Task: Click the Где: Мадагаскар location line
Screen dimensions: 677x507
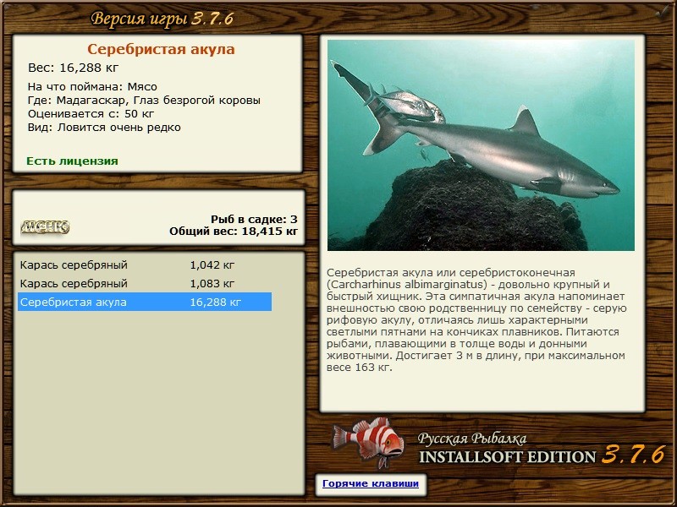Action: [x=144, y=100]
